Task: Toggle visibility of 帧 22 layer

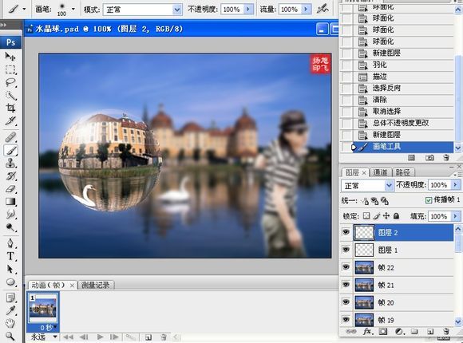Action: coord(346,267)
